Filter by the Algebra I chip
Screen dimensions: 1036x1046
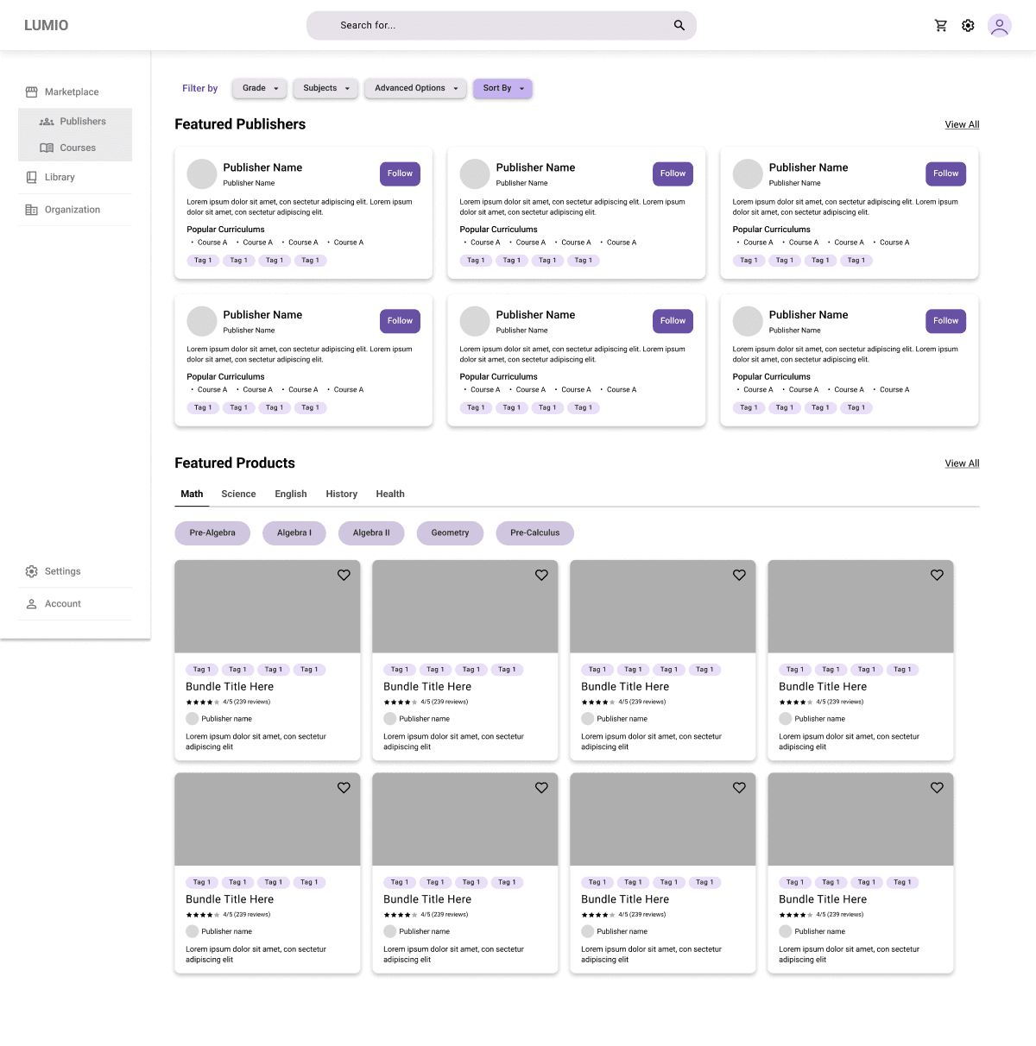point(294,533)
